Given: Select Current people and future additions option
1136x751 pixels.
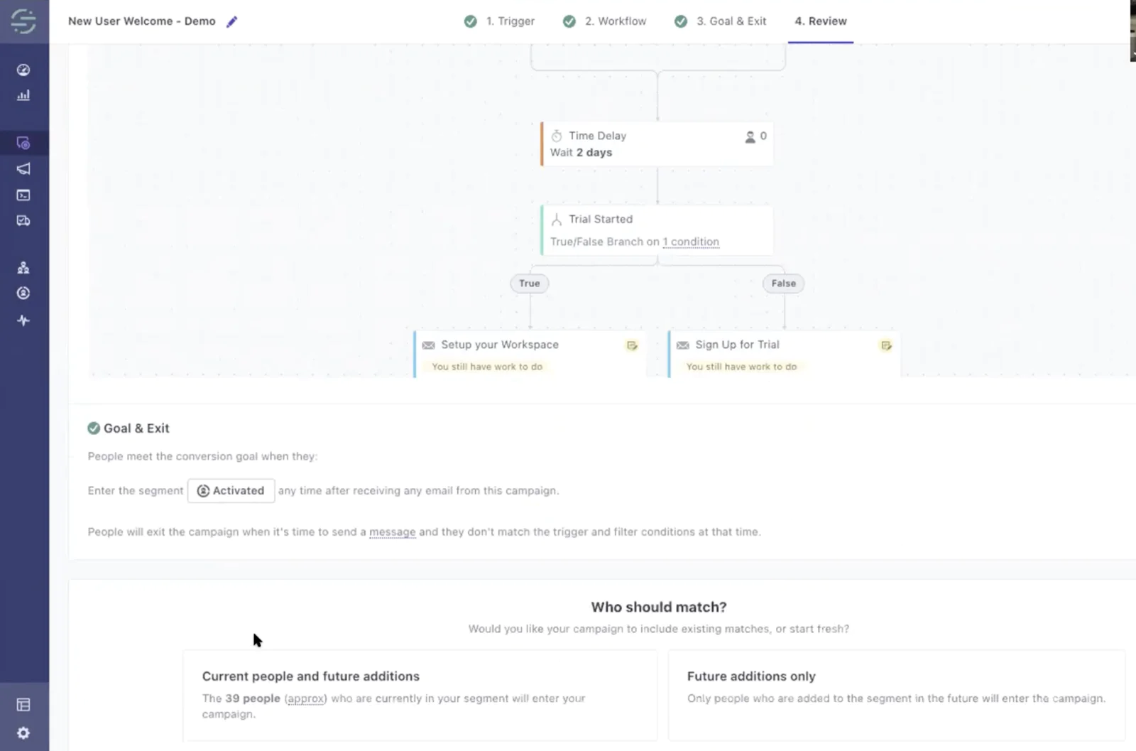Looking at the screenshot, I should (420, 695).
